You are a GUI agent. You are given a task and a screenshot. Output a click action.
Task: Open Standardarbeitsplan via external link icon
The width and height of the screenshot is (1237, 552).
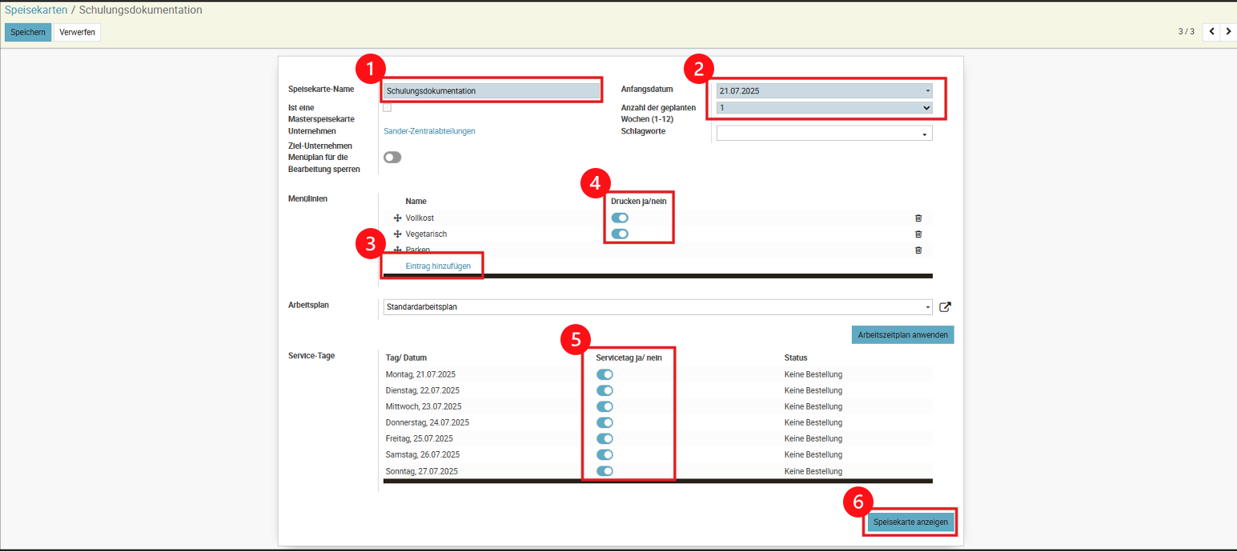pyautogui.click(x=945, y=306)
